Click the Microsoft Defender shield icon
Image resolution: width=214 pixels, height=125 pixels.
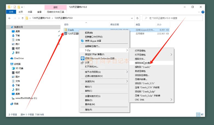coord(82,58)
